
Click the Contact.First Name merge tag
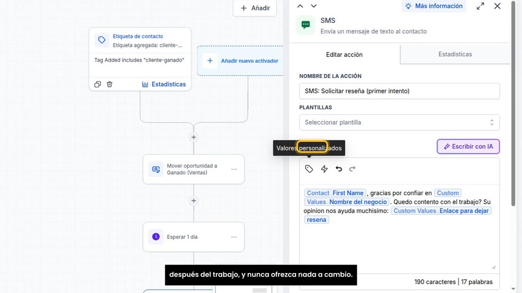click(335, 193)
